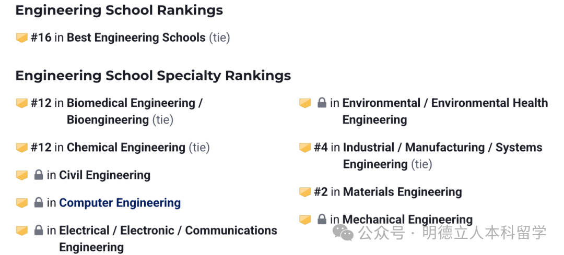Viewport: 564px width, 255px height.
Task: Click the lock icon next to Computer Engineering
Action: point(39,202)
